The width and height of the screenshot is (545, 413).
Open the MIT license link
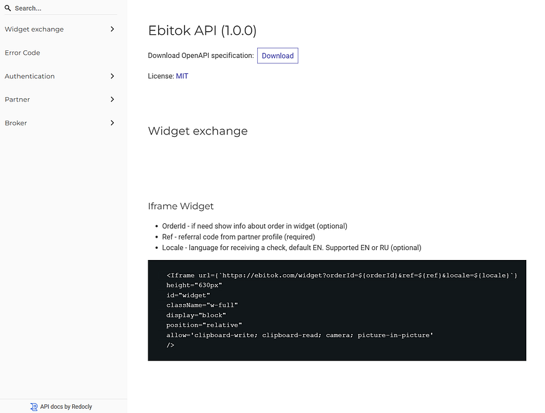[182, 76]
